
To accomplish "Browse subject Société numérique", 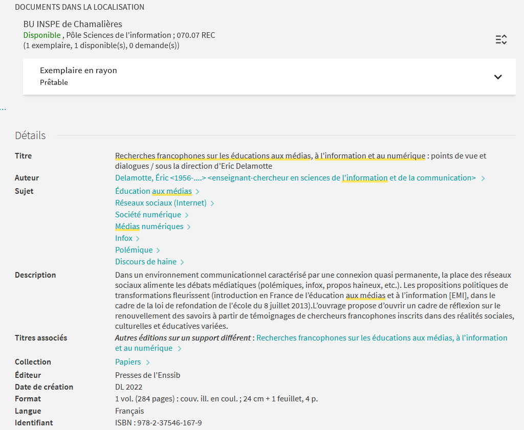I will (x=148, y=215).
